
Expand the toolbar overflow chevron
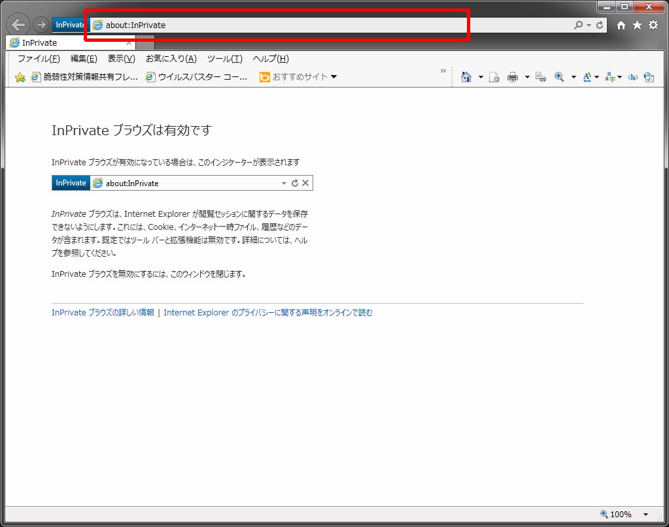tap(443, 71)
